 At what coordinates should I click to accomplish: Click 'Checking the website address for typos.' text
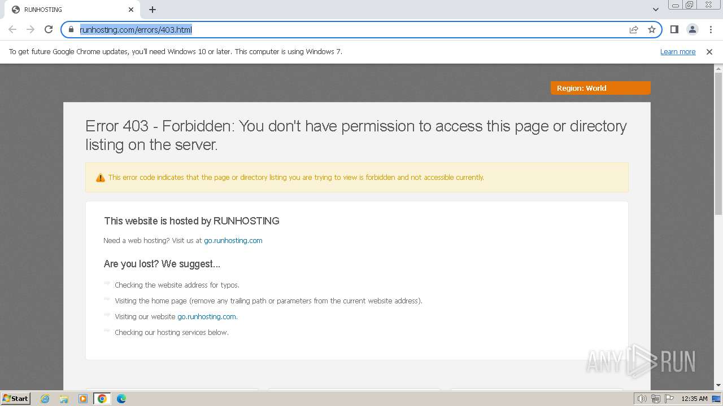177,285
